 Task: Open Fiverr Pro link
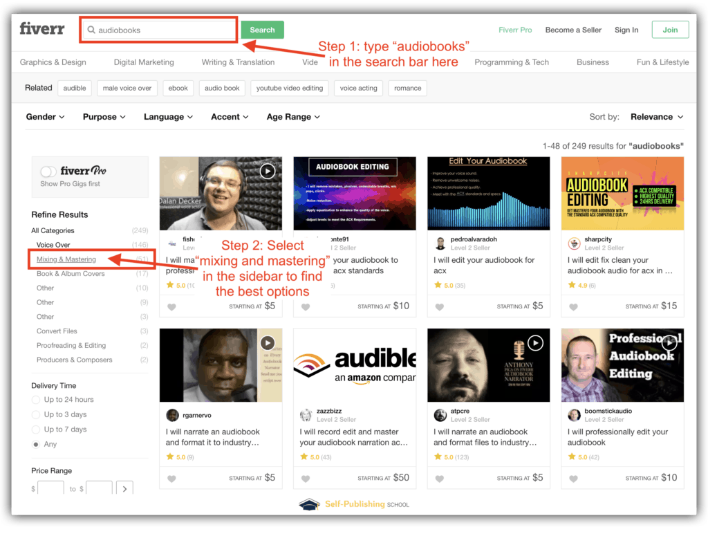(515, 30)
